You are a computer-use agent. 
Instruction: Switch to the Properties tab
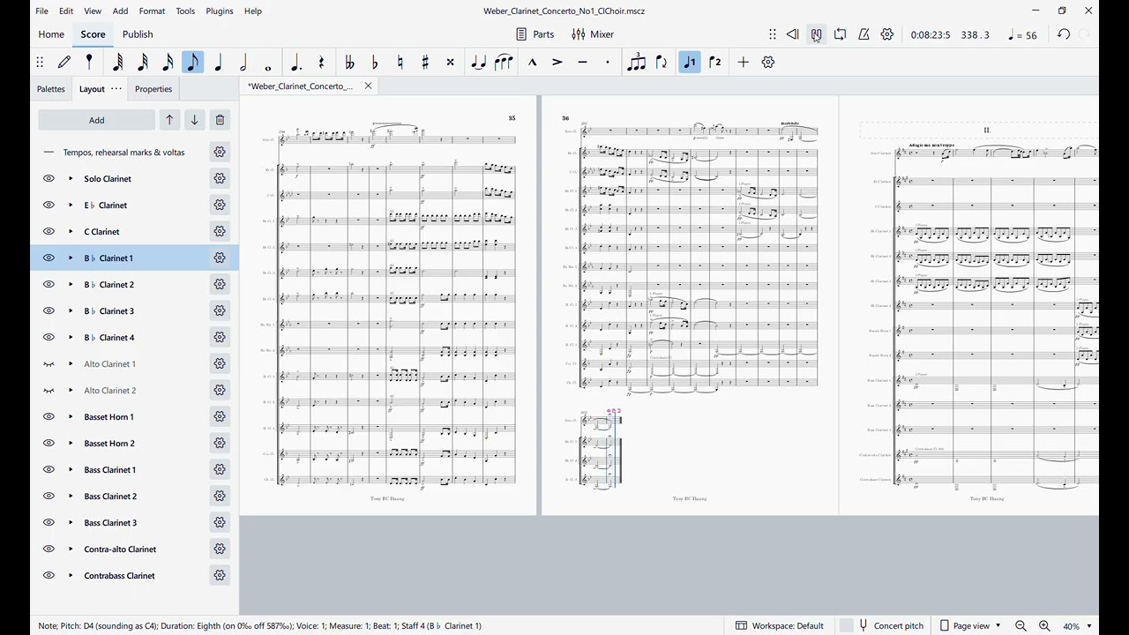(x=153, y=88)
